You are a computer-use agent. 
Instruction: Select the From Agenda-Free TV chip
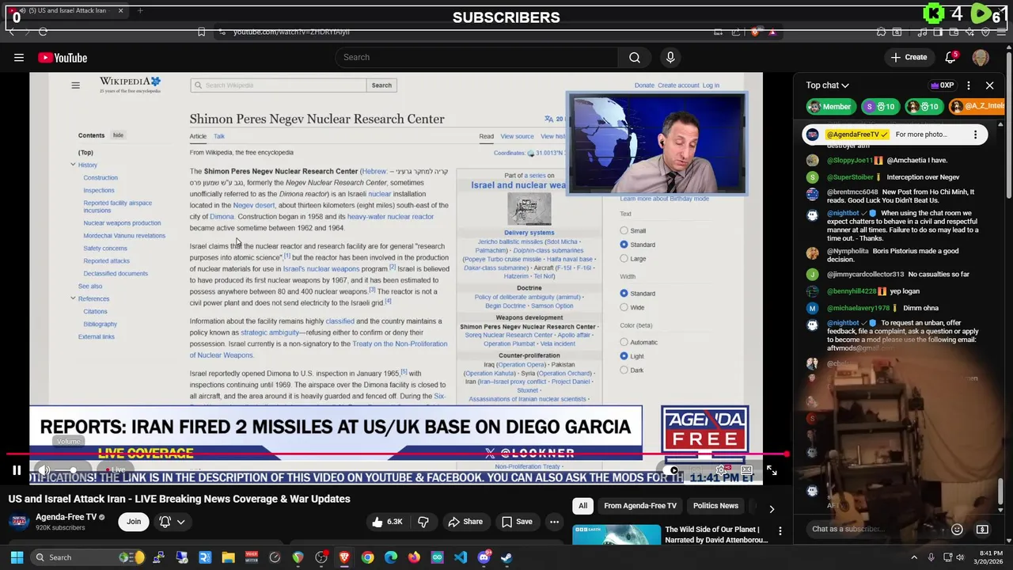(640, 506)
